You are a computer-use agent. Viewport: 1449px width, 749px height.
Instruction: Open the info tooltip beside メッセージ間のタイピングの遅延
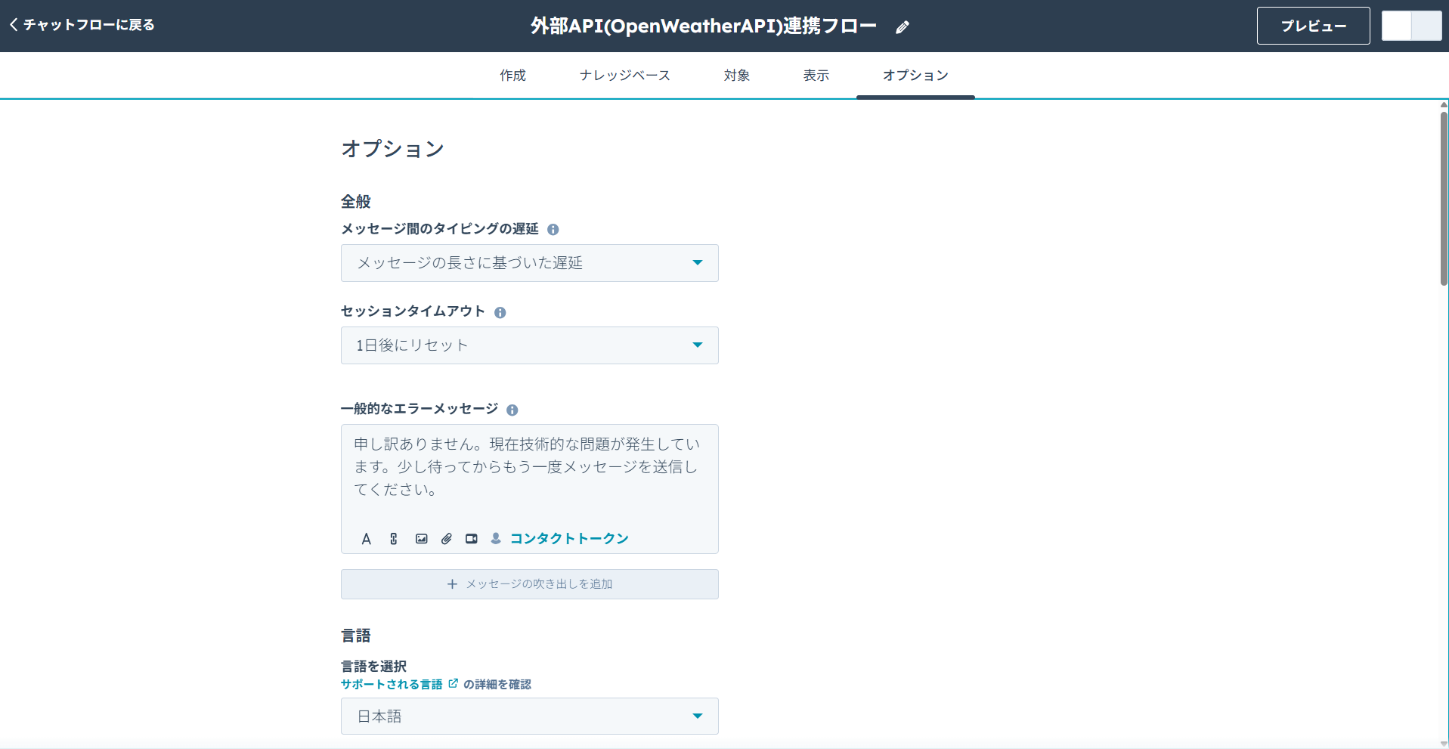(553, 229)
